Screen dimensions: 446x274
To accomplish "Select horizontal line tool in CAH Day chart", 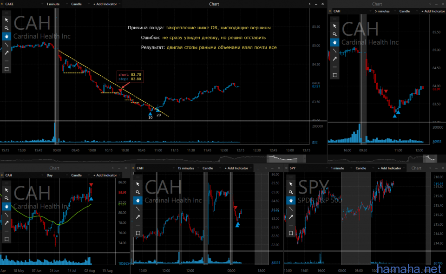I will point(7,231).
